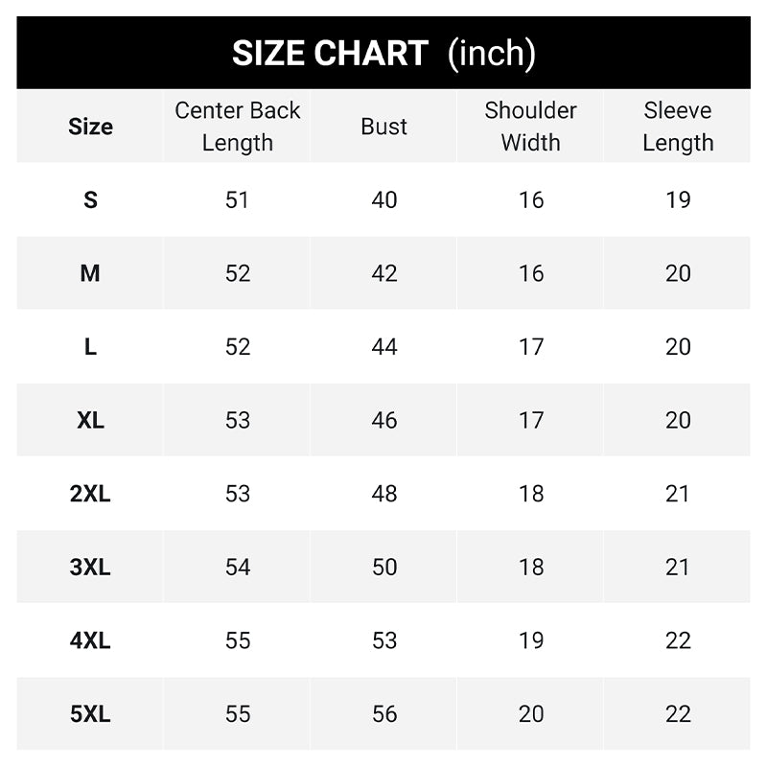Click the Bust value 40 for size S

(384, 200)
